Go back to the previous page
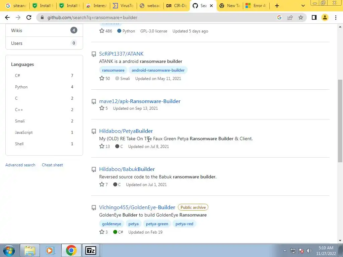 point(7,17)
